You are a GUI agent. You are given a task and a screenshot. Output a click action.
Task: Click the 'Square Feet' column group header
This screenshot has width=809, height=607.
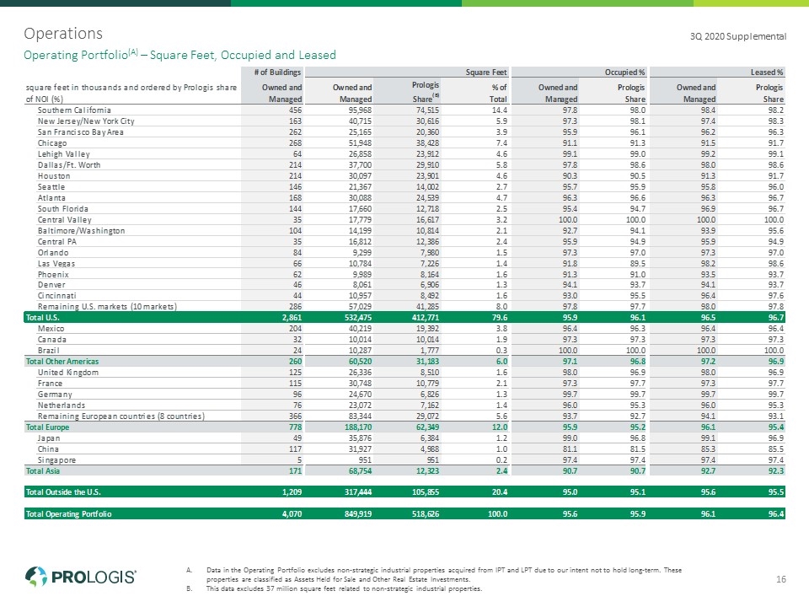[x=486, y=73]
